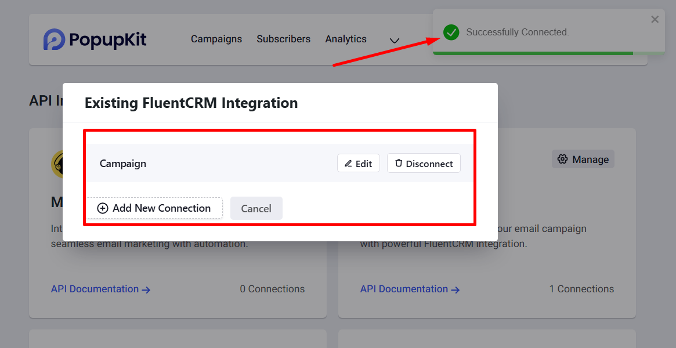Click the green success checkmark icon
This screenshot has width=676, height=348.
(451, 32)
